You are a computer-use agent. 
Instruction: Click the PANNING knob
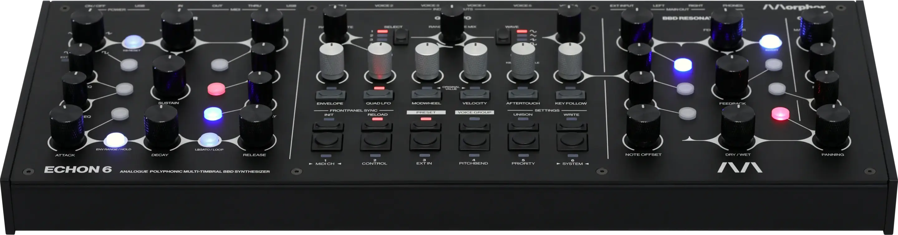(x=833, y=127)
